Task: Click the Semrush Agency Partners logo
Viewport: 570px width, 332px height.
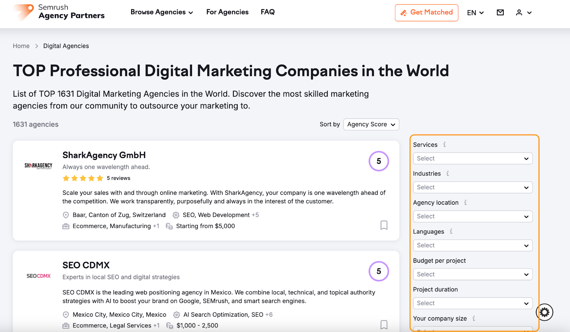Action: point(59,12)
